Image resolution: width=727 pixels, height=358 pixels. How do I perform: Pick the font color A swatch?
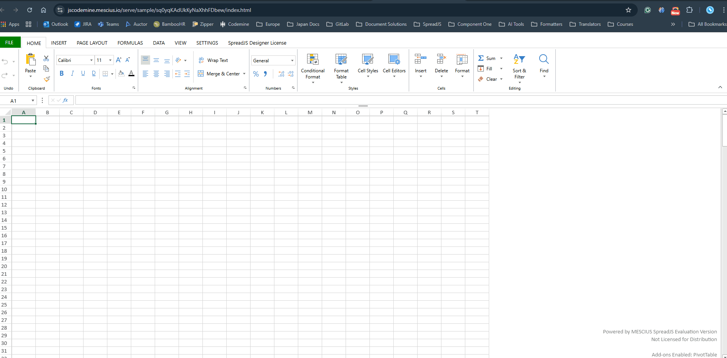pos(132,73)
